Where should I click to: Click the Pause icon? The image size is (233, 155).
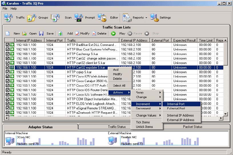130,34
